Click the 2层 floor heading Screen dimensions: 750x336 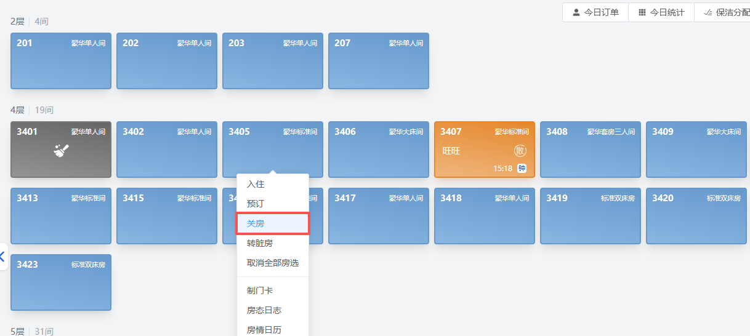(17, 22)
